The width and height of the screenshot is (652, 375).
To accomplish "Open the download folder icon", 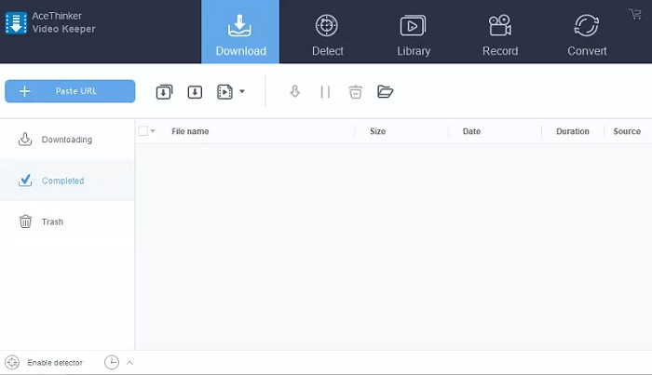I will [386, 91].
